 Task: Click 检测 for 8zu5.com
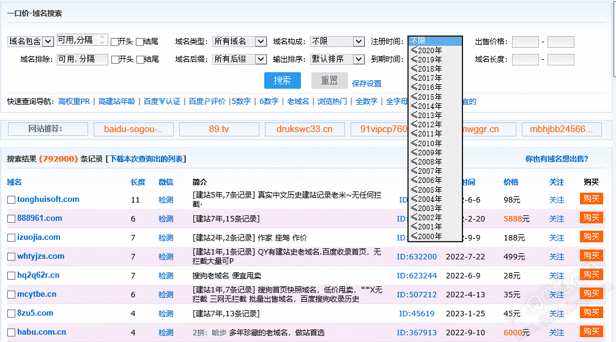166,314
